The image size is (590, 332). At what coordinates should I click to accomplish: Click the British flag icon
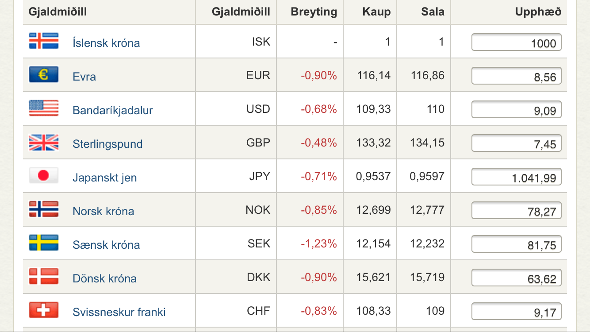44,142
